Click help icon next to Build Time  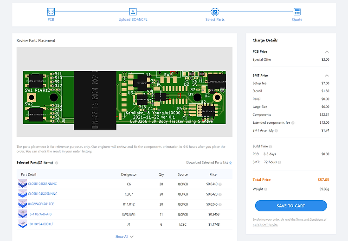[271, 146]
